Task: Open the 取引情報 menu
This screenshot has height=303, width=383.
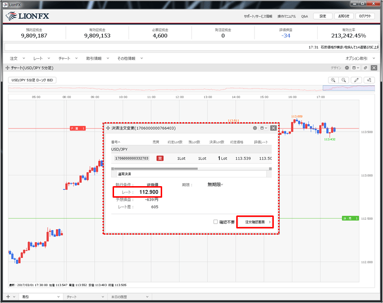Action: pos(98,58)
